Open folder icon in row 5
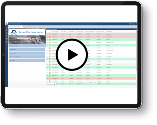The image size is (157, 125). [50, 45]
